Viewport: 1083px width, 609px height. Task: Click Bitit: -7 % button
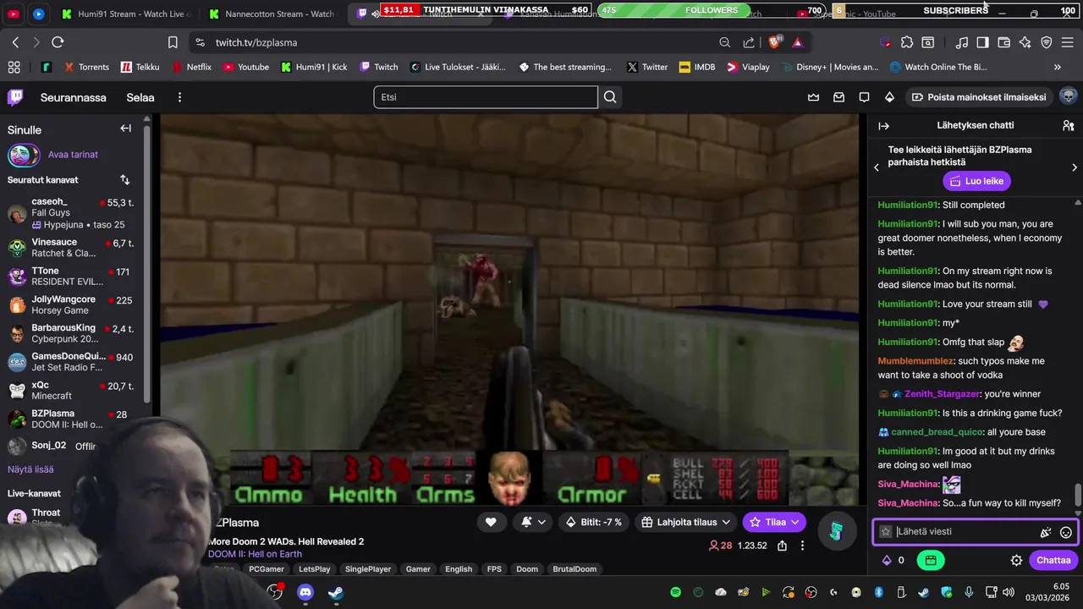click(x=593, y=522)
